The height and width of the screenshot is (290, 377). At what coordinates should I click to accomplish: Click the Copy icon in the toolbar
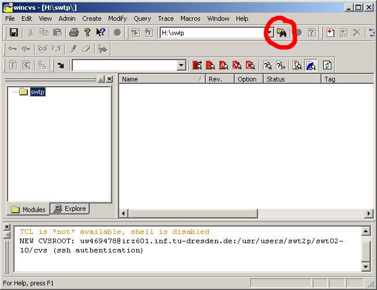(x=44, y=32)
